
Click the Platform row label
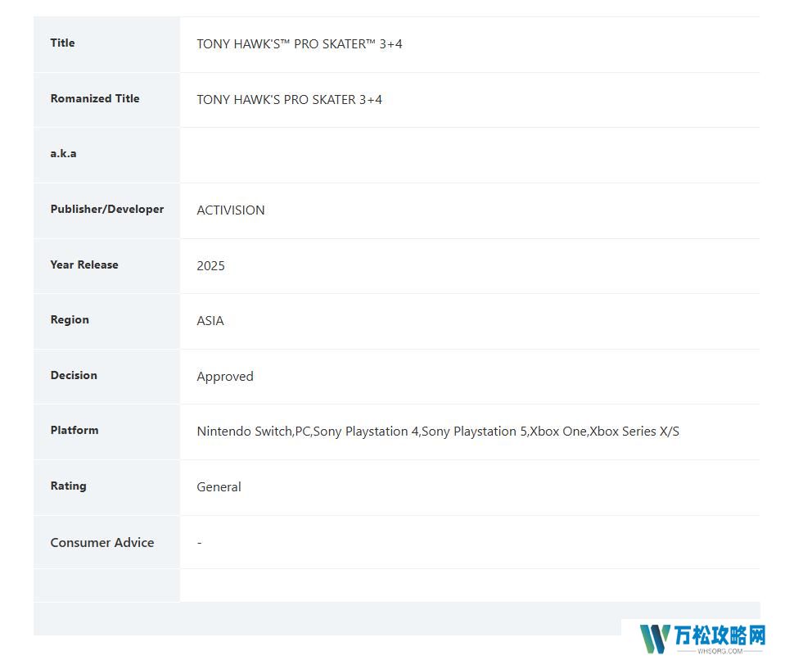74,431
